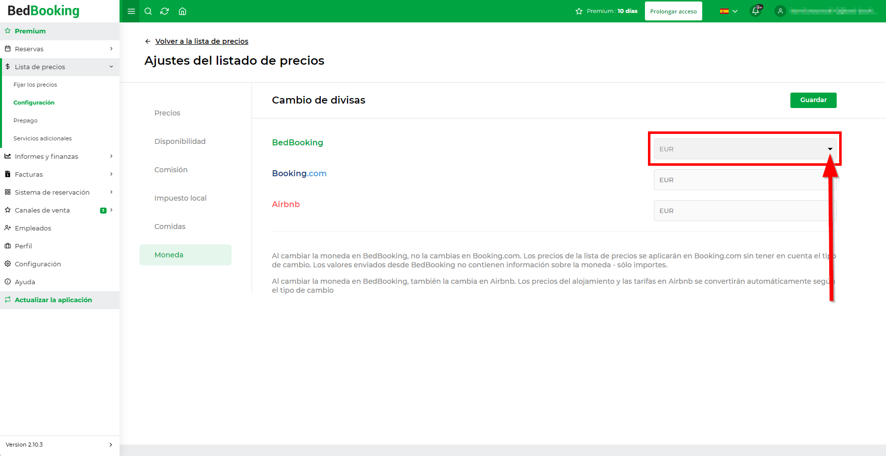Click the Guardar button
The height and width of the screenshot is (456, 886).
click(813, 100)
